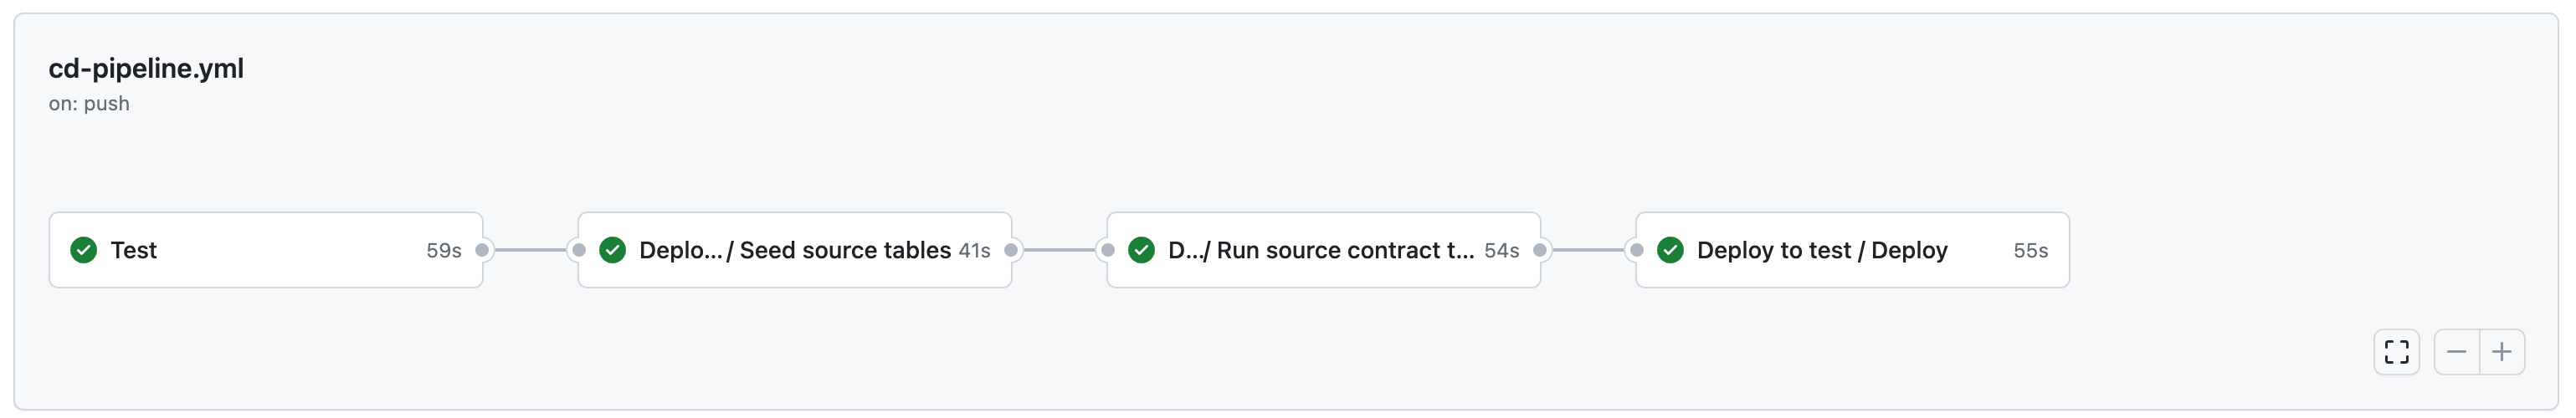Click success checkmark on Seed source tables job
2576x418 pixels.
612,250
